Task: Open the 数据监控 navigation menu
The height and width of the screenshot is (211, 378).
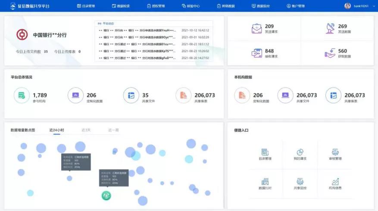Action: coord(259,6)
